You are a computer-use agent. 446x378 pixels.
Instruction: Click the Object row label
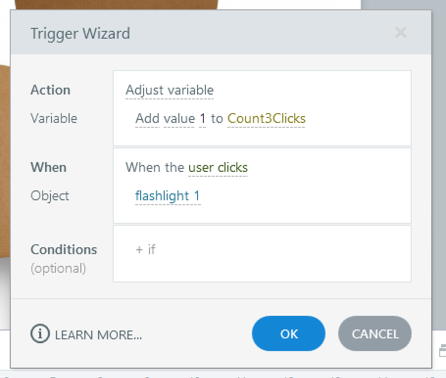[x=50, y=196]
